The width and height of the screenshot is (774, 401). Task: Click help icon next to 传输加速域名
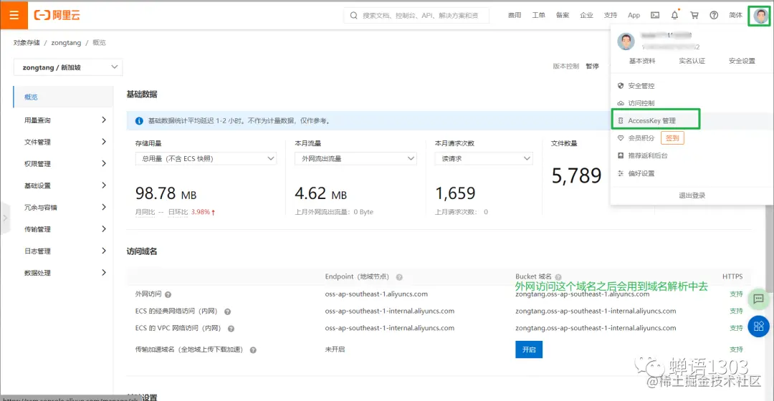[x=253, y=350]
